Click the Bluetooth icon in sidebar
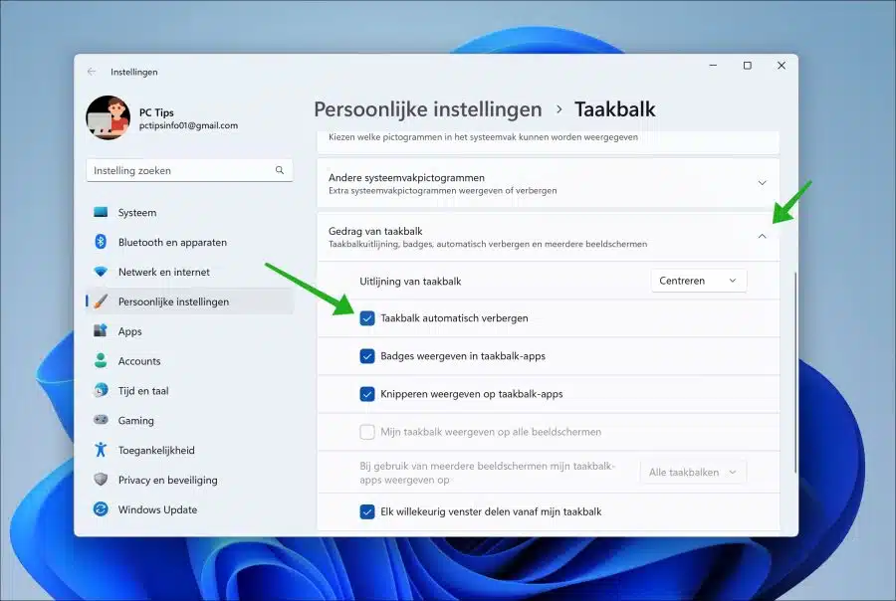This screenshot has width=896, height=601. (101, 242)
